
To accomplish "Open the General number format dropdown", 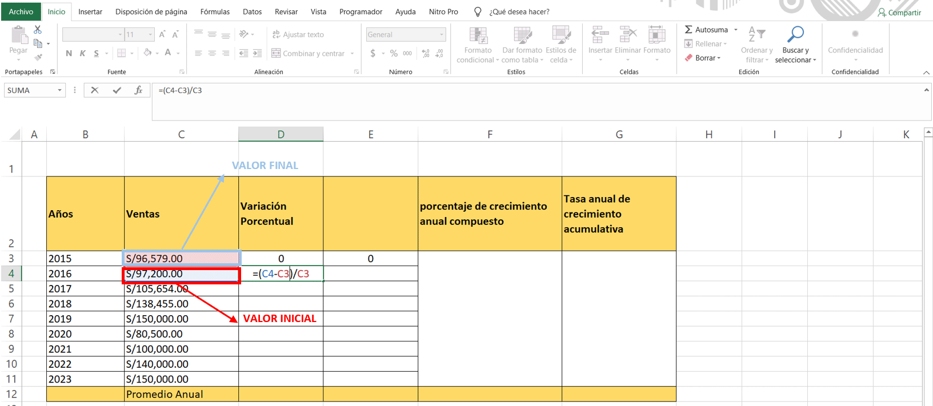I will click(x=442, y=35).
